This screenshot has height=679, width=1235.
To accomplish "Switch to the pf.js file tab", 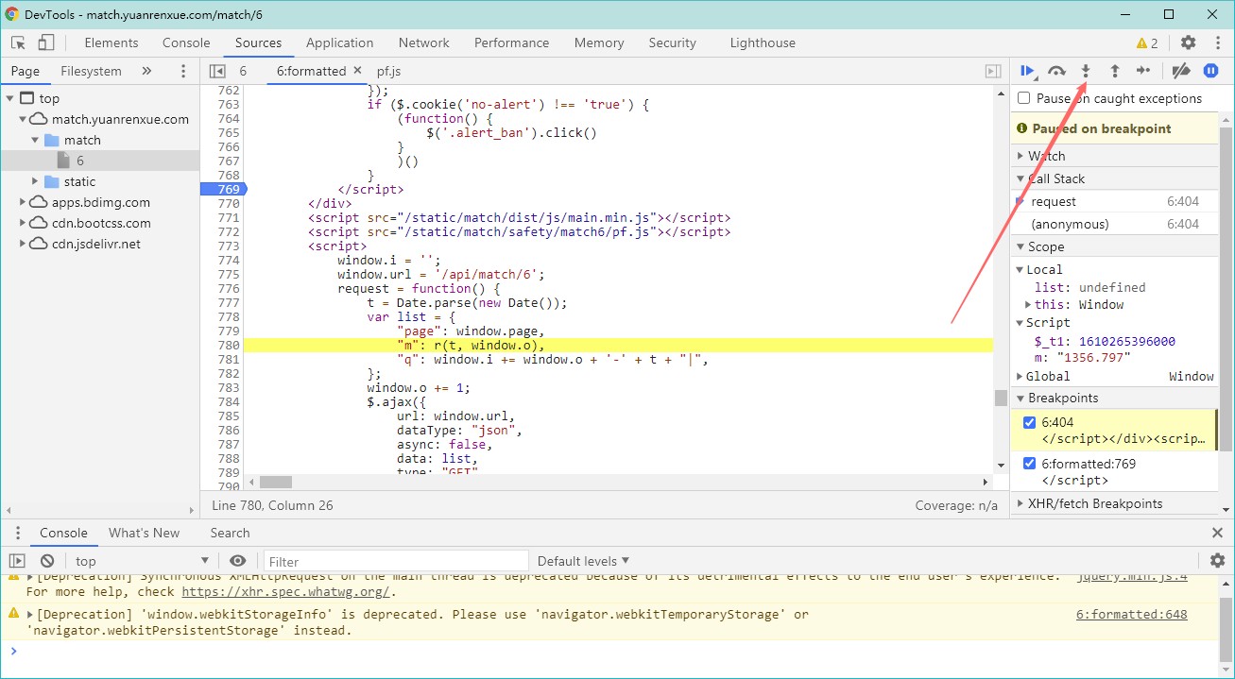I will pyautogui.click(x=389, y=71).
